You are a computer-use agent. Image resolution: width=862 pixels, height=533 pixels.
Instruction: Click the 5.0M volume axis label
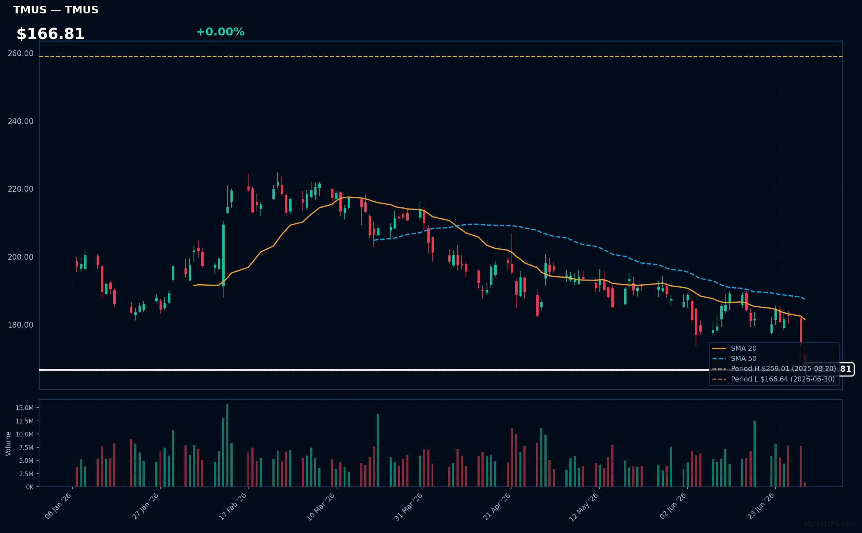tap(26, 461)
